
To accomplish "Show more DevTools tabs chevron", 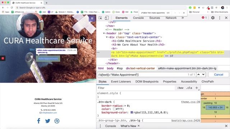I will click(183, 18).
